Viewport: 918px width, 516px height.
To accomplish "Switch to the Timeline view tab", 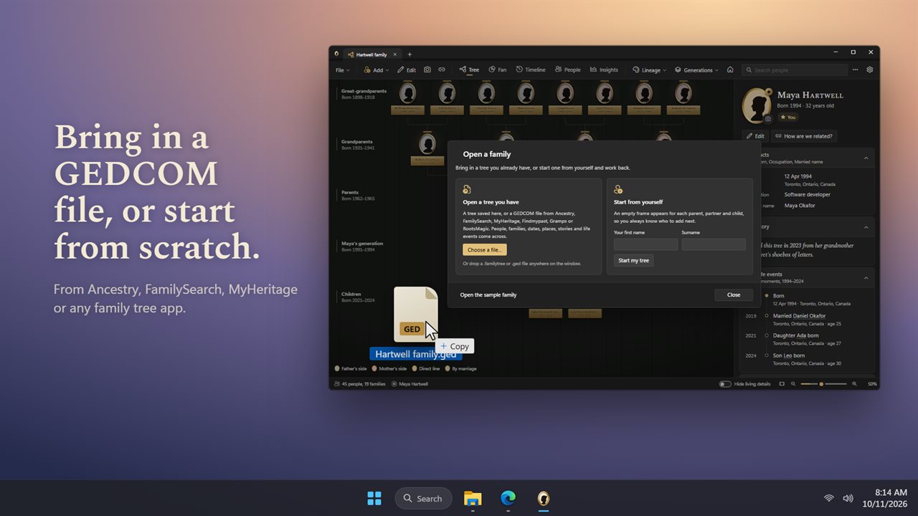I will [x=531, y=70].
